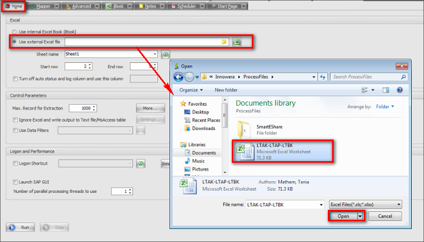The height and width of the screenshot is (242, 424).
Task: Change Arrange by Folder option
Action: click(385, 107)
